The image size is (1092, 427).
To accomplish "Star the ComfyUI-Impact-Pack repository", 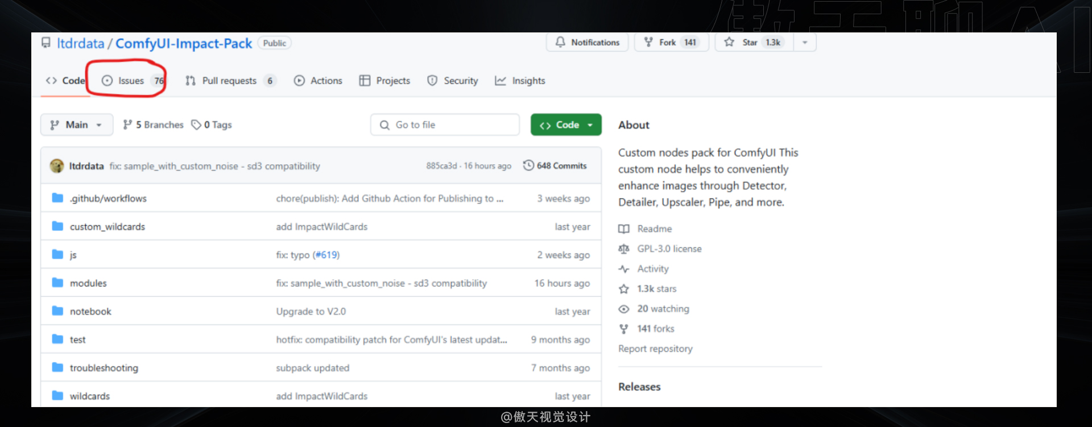I will (x=754, y=42).
